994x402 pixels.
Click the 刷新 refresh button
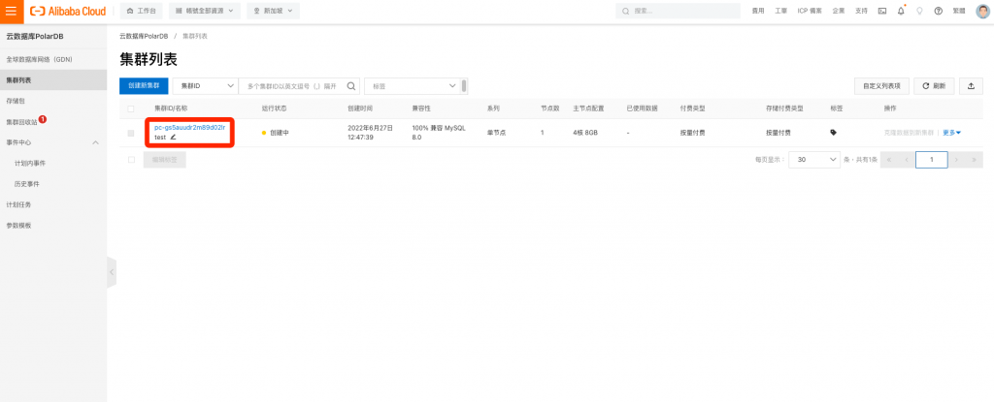click(934, 85)
